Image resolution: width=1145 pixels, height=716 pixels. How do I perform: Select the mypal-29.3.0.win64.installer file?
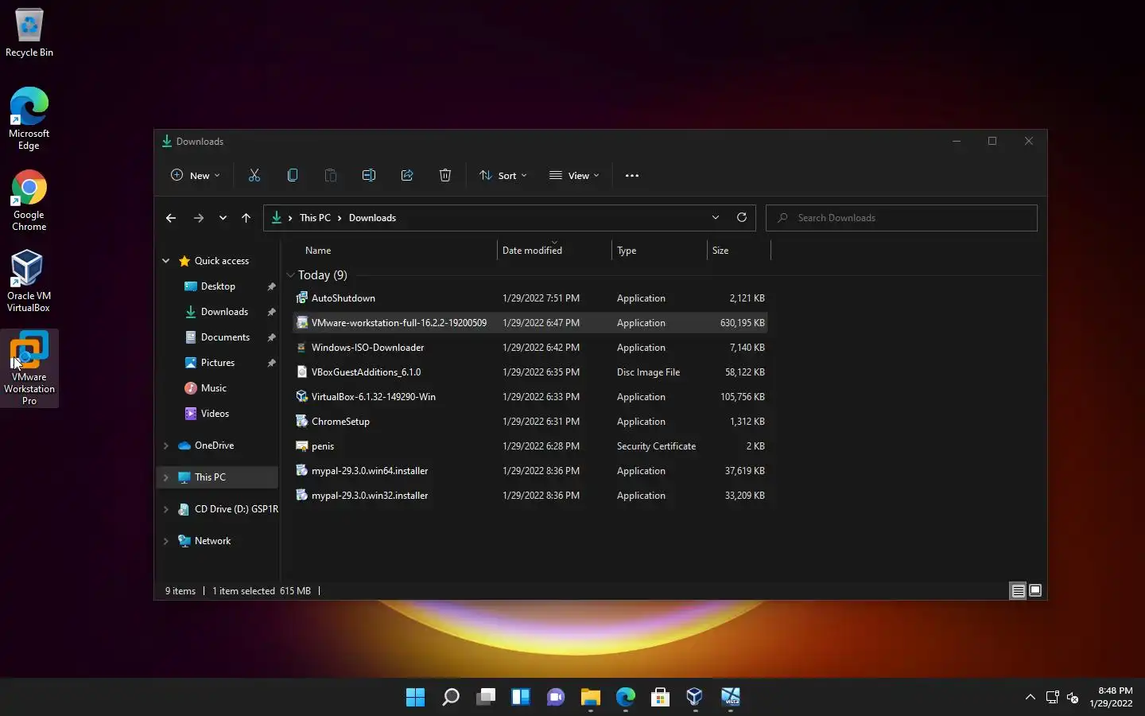point(530,471)
